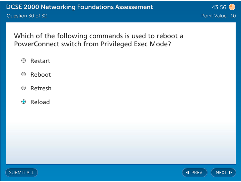Click the Question 30 of 32 counter
The height and width of the screenshot is (182, 241).
pos(27,16)
